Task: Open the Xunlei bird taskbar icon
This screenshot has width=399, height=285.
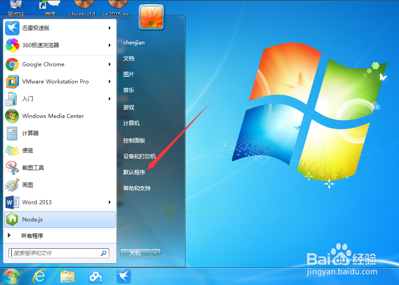Action: [x=124, y=276]
